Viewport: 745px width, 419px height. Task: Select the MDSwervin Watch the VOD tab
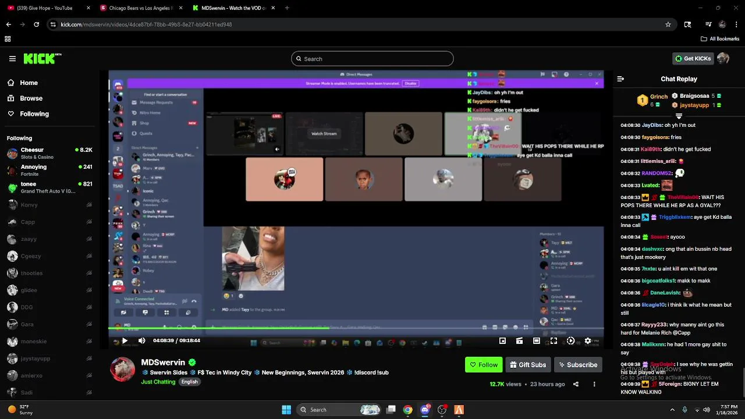(x=234, y=8)
